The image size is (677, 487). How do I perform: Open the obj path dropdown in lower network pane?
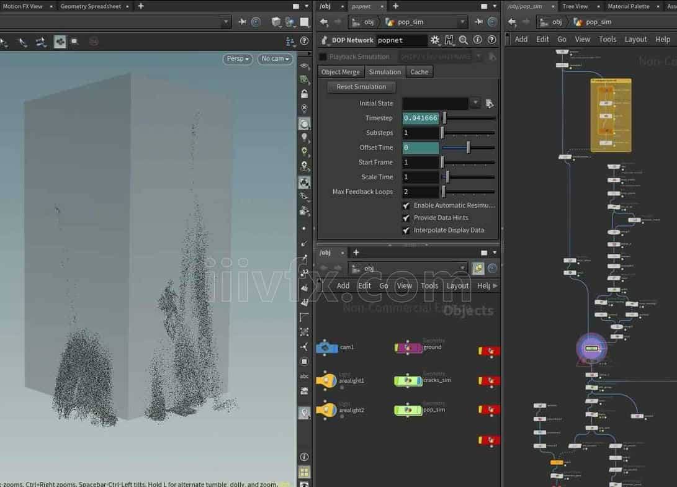pos(462,268)
